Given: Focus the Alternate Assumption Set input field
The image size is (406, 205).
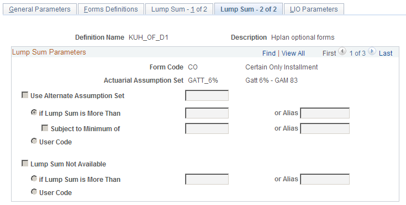Looking at the screenshot, I should [x=207, y=95].
